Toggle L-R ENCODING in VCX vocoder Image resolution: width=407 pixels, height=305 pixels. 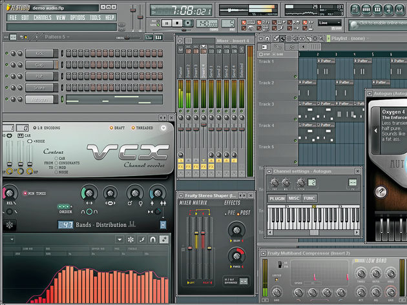[x=47, y=128]
